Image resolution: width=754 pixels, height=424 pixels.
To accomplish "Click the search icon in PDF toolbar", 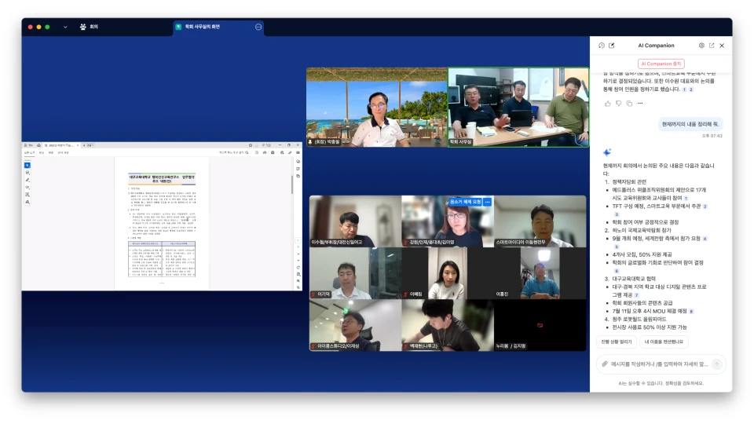I will (x=247, y=152).
